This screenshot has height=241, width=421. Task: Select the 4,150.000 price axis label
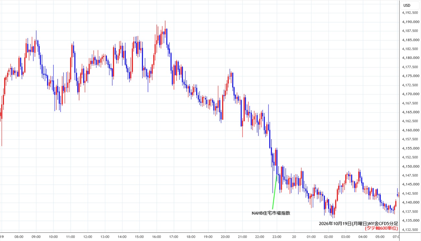411,167
